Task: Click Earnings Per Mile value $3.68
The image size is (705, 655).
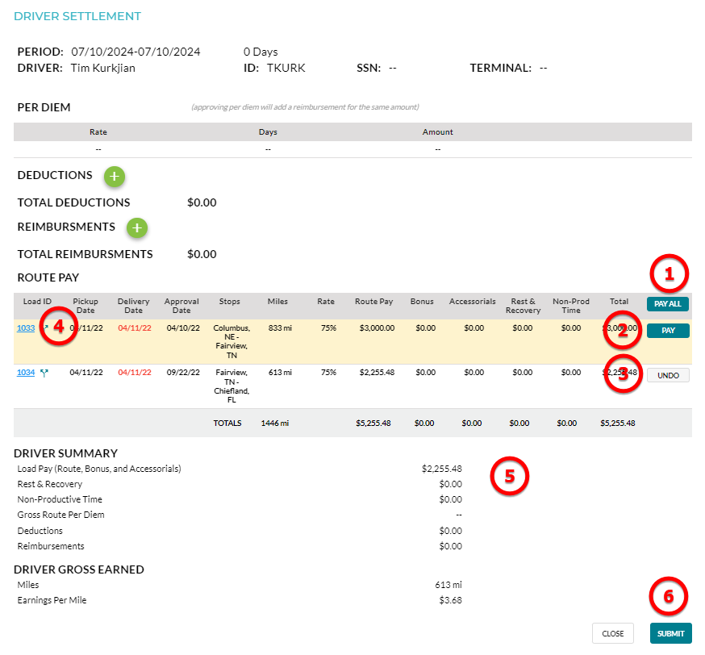Action: [451, 600]
